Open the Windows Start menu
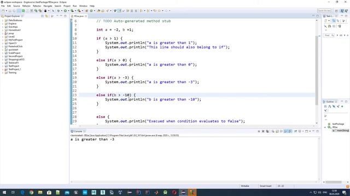 (4, 192)
